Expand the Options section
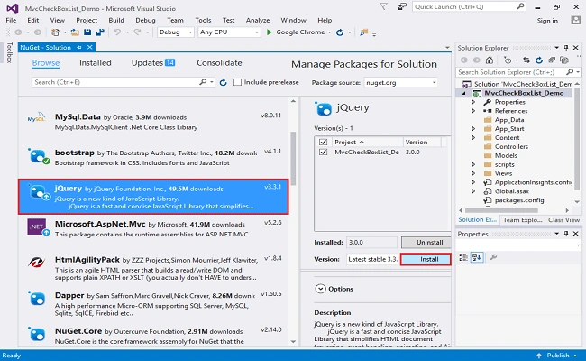Image resolution: width=586 pixels, height=361 pixels. (x=320, y=289)
